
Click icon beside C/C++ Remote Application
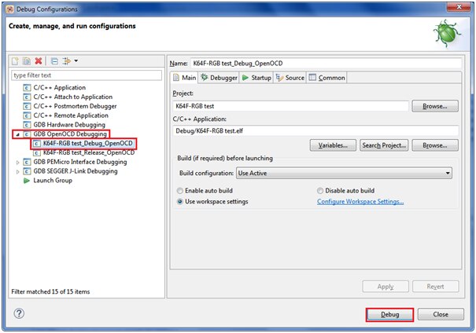27,115
